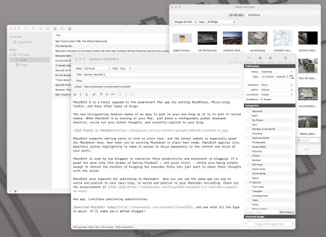Insert a link using the link icon
The image size is (326, 237).
pos(94,94)
